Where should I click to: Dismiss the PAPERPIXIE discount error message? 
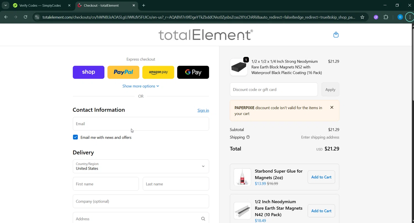tap(332, 107)
